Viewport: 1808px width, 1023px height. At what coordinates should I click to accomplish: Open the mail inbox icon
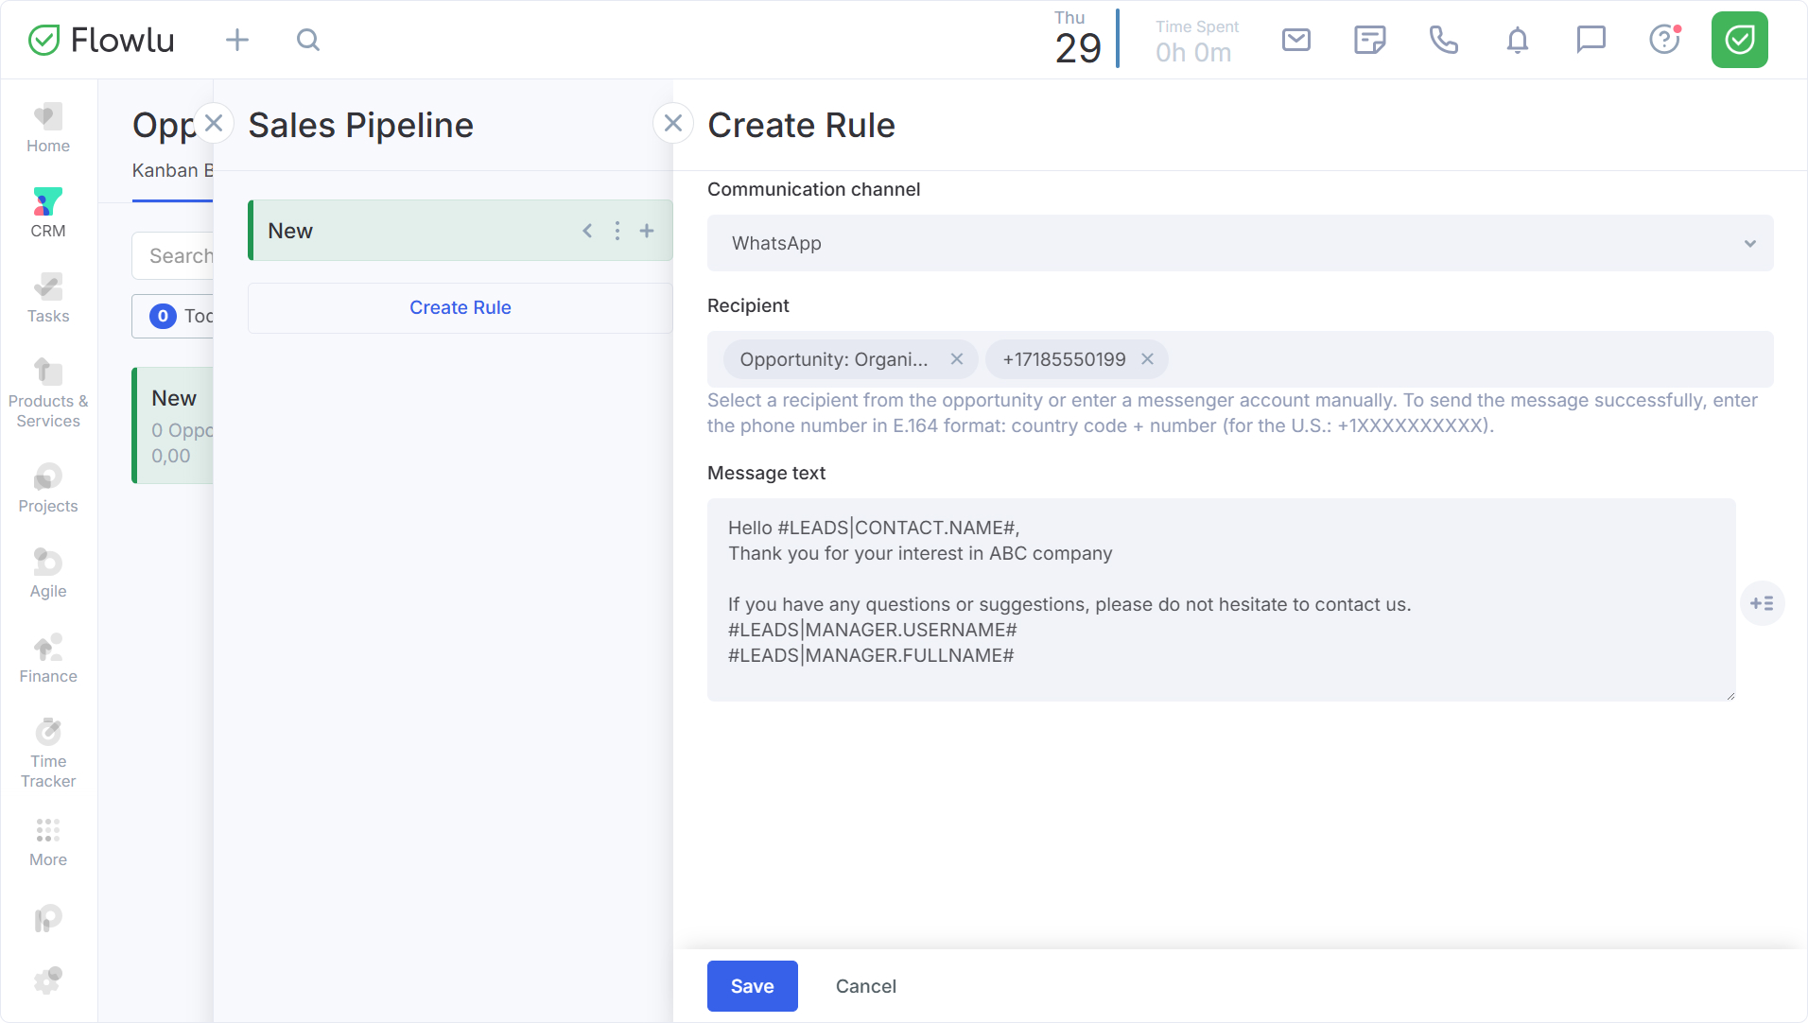(x=1295, y=40)
